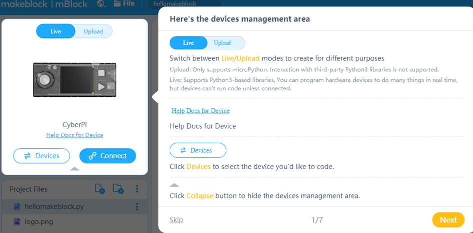Collapse the device panel using the triangle arrow
This screenshot has width=473, height=233.
tap(75, 169)
